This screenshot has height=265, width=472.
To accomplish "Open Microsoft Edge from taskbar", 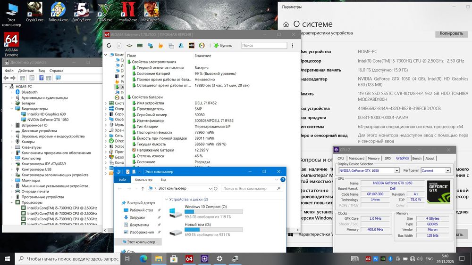I will coord(143,258).
